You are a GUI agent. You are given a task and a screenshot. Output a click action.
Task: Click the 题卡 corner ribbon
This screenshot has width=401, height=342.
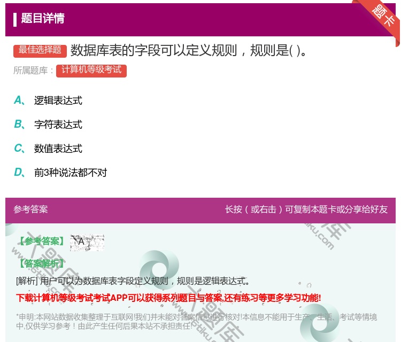tap(383, 16)
